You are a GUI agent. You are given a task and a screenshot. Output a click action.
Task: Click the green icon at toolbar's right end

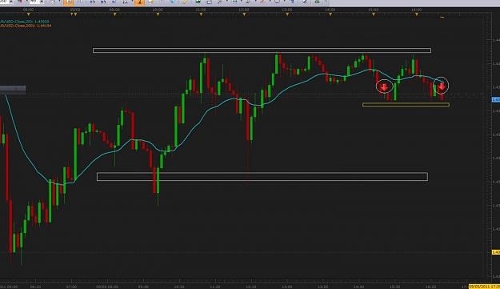pos(317,2)
